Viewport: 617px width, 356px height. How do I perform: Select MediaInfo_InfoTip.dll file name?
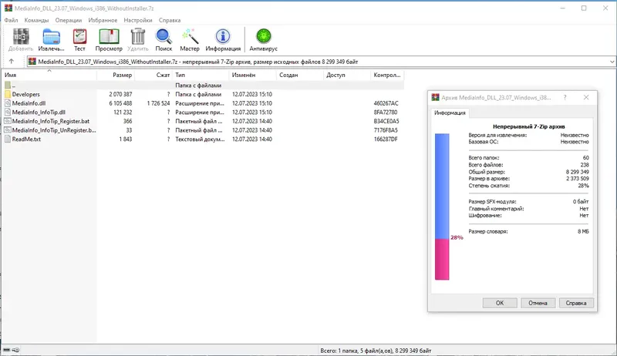39,113
